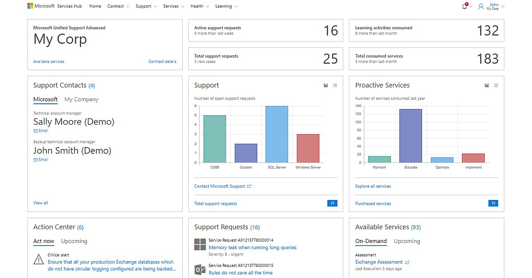
Task: Open Memory leak when running long queries
Action: [253, 247]
